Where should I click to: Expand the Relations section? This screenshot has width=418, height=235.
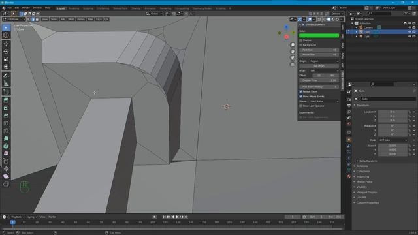click(362, 166)
